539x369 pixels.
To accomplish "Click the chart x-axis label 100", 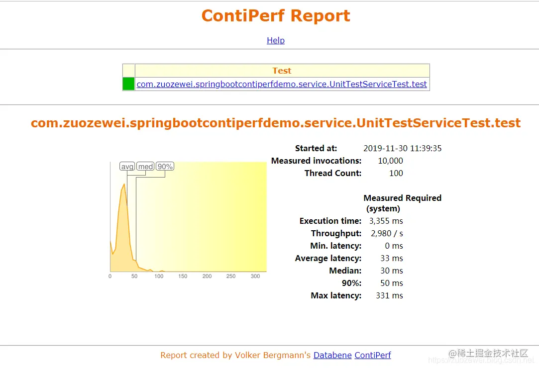I will click(159, 276).
